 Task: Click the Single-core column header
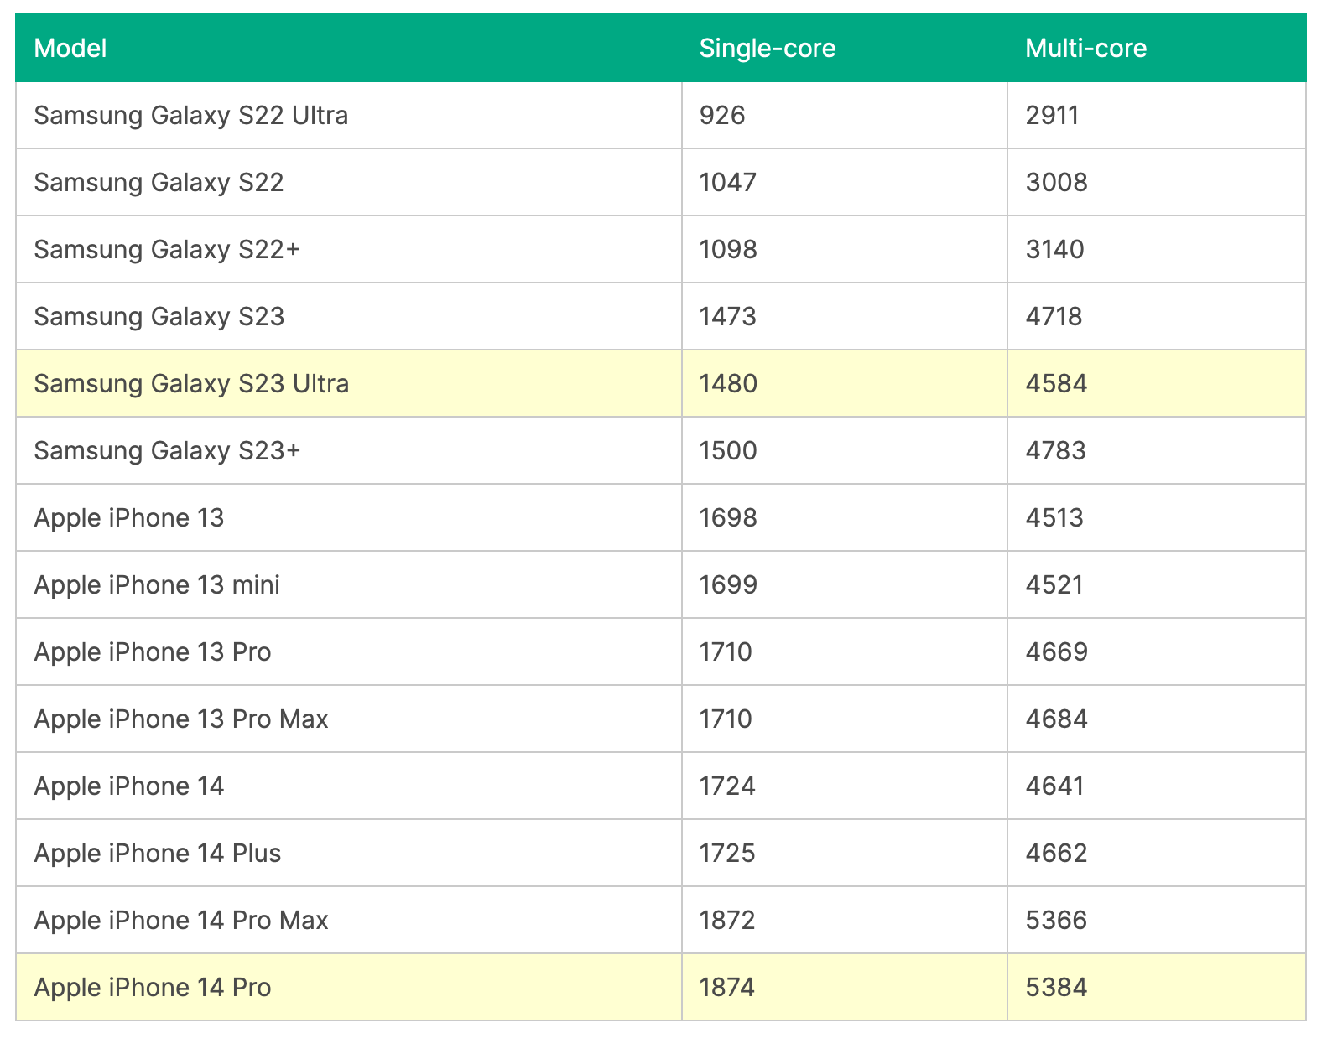click(x=767, y=49)
